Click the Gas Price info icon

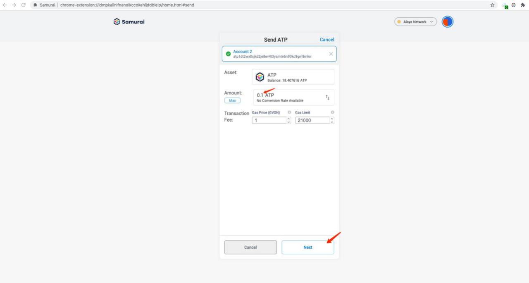pos(289,113)
